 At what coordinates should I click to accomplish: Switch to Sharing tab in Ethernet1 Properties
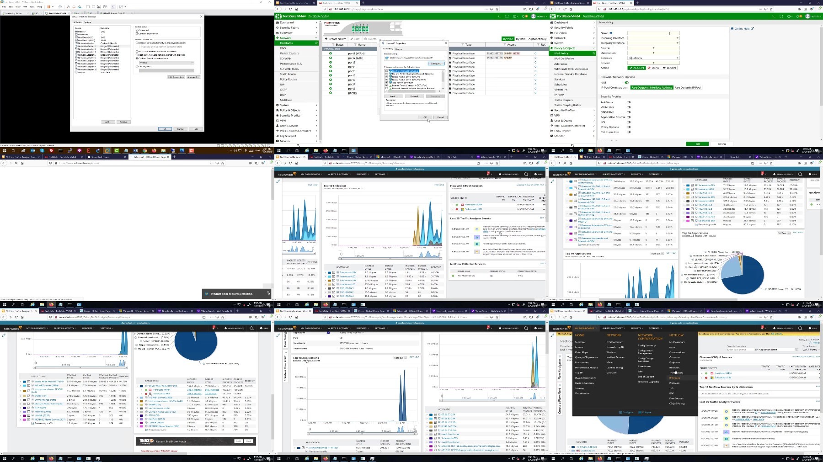pyautogui.click(x=399, y=49)
